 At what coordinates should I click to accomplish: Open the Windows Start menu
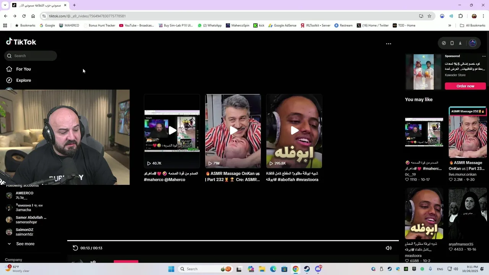click(x=171, y=269)
